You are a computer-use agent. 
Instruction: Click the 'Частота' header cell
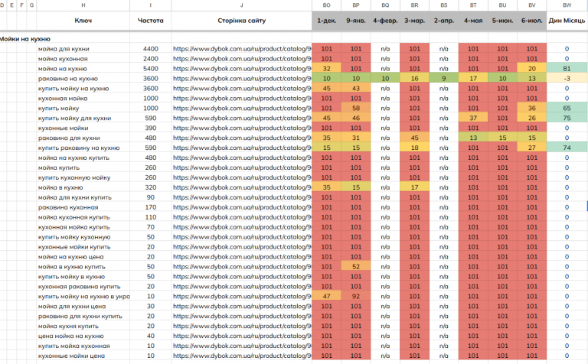point(150,21)
